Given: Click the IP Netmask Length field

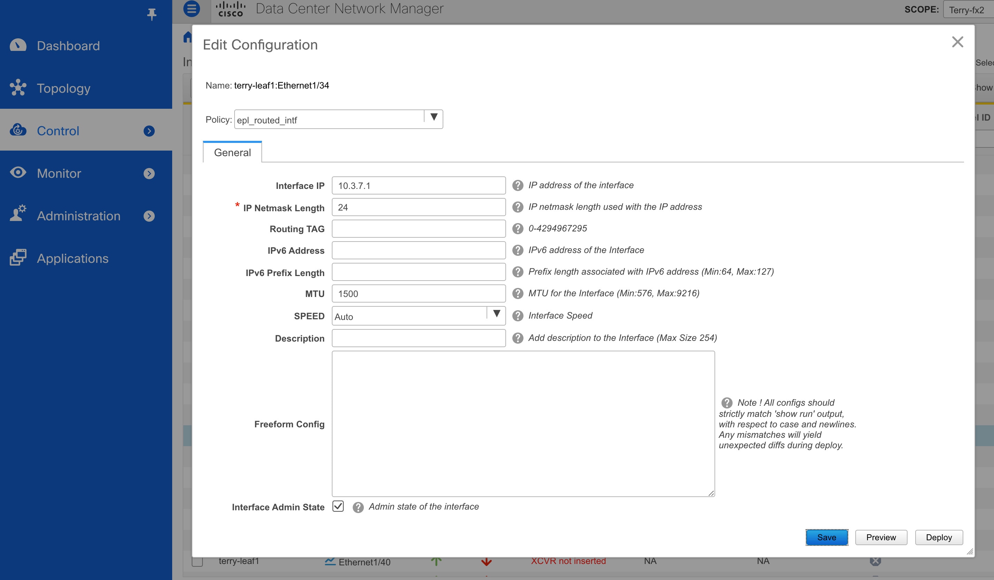Looking at the screenshot, I should click(419, 207).
